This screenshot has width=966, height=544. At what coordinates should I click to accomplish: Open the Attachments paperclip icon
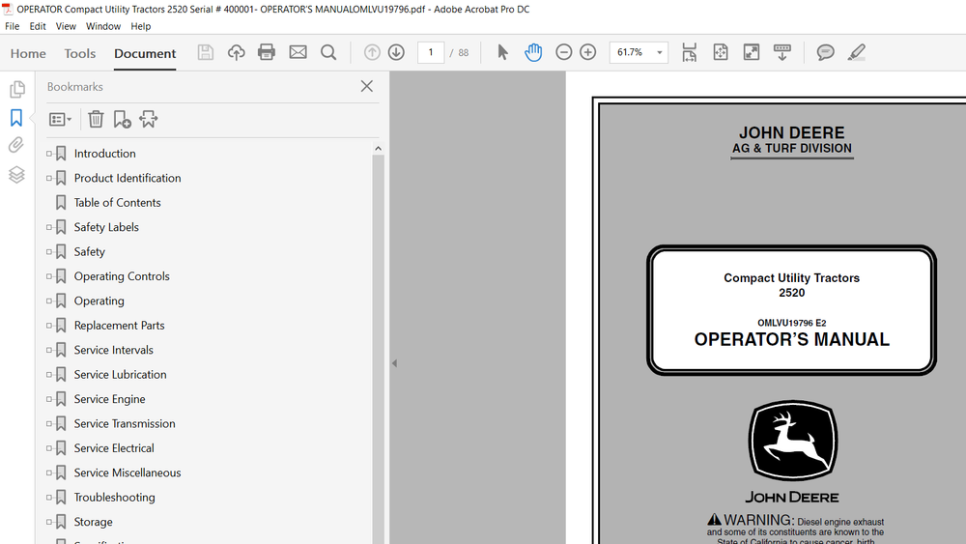16,145
